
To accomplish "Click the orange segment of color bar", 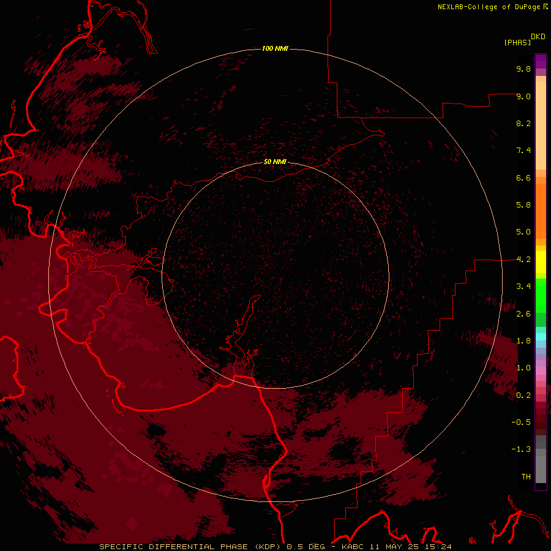I will pos(541,211).
